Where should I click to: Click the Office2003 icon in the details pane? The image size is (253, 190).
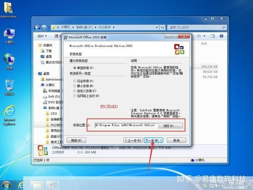click(43, 150)
